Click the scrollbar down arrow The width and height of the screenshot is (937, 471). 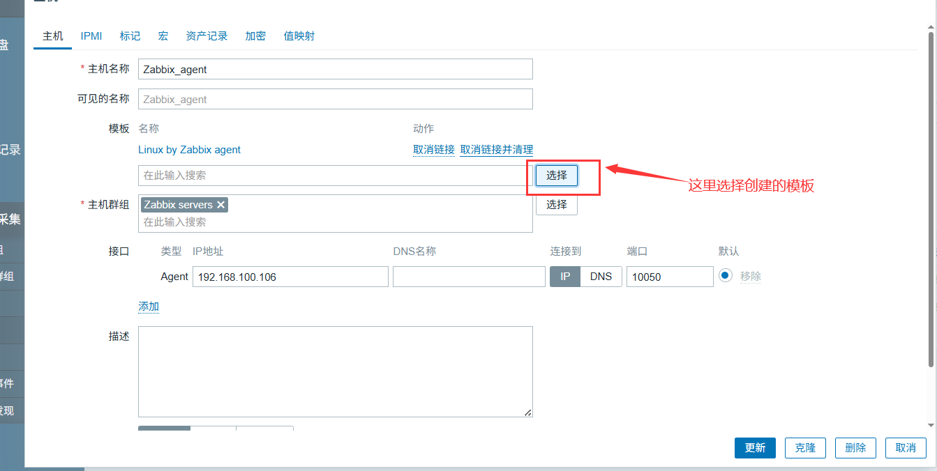(931, 425)
